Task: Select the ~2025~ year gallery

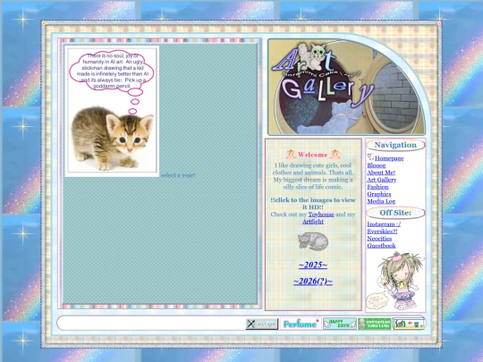Action: (x=313, y=265)
